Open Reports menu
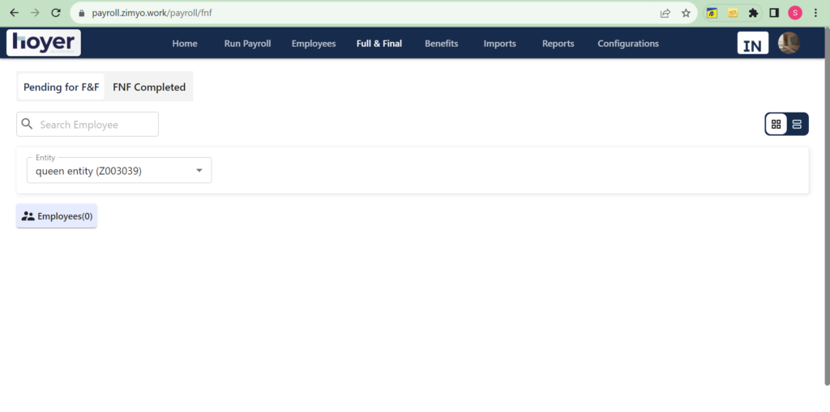 click(x=558, y=44)
